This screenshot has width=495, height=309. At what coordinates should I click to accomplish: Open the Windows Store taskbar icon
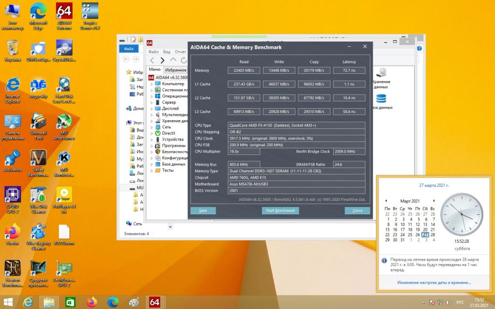point(70,302)
